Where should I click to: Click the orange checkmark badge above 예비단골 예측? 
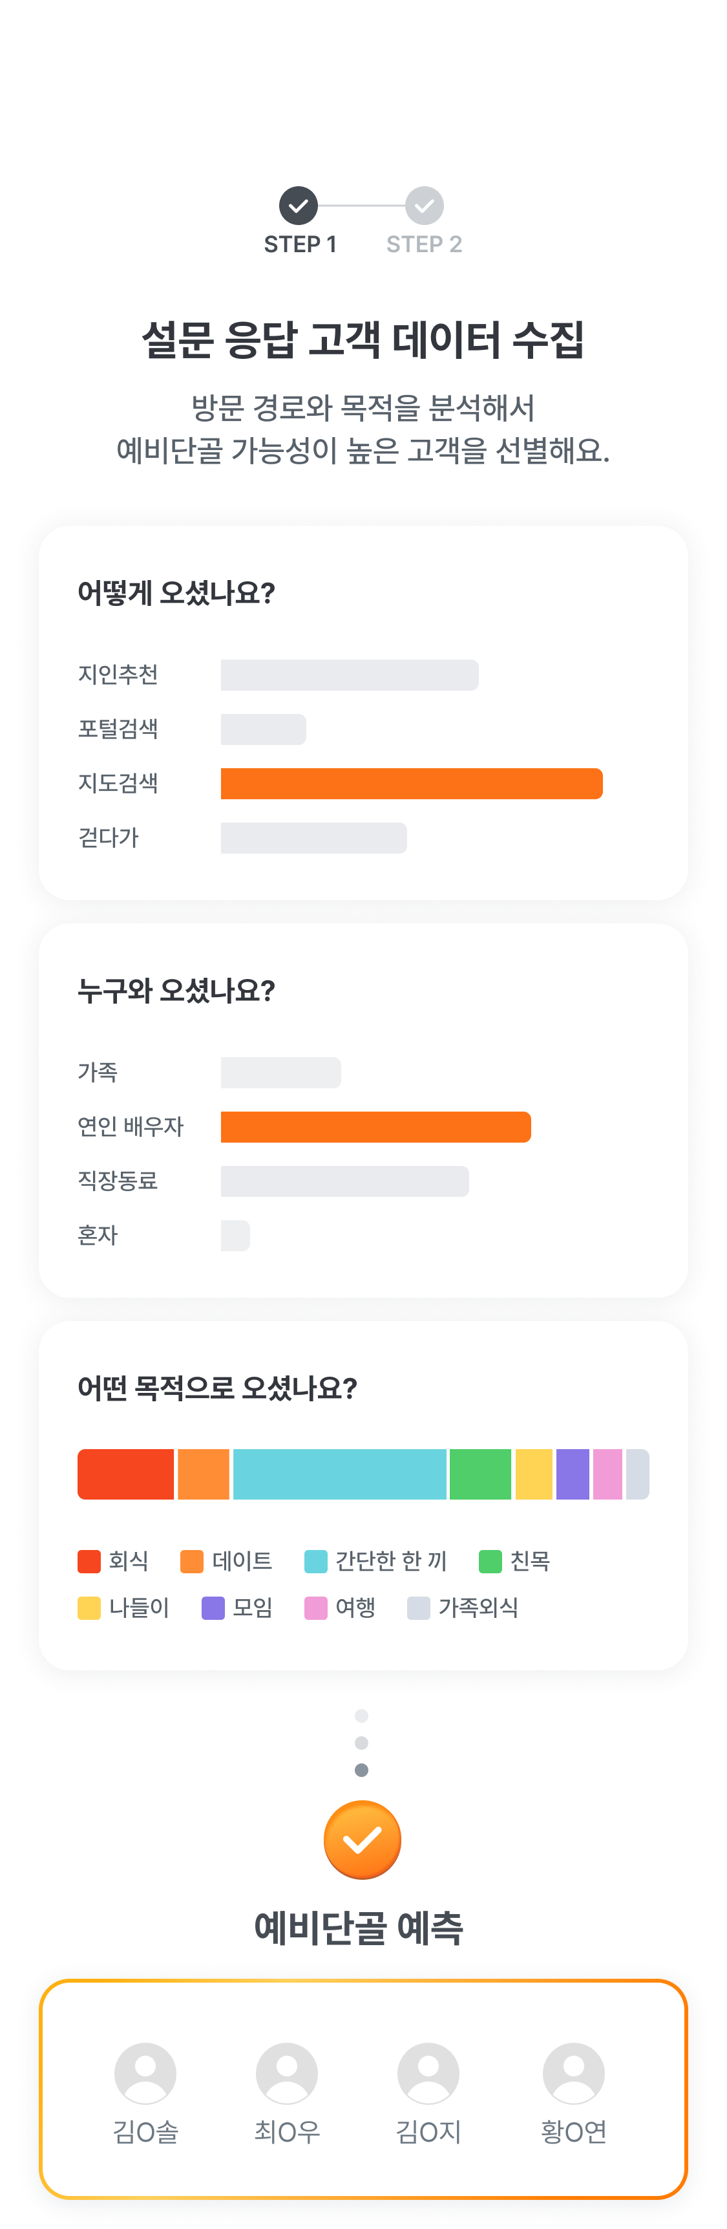[x=362, y=1840]
